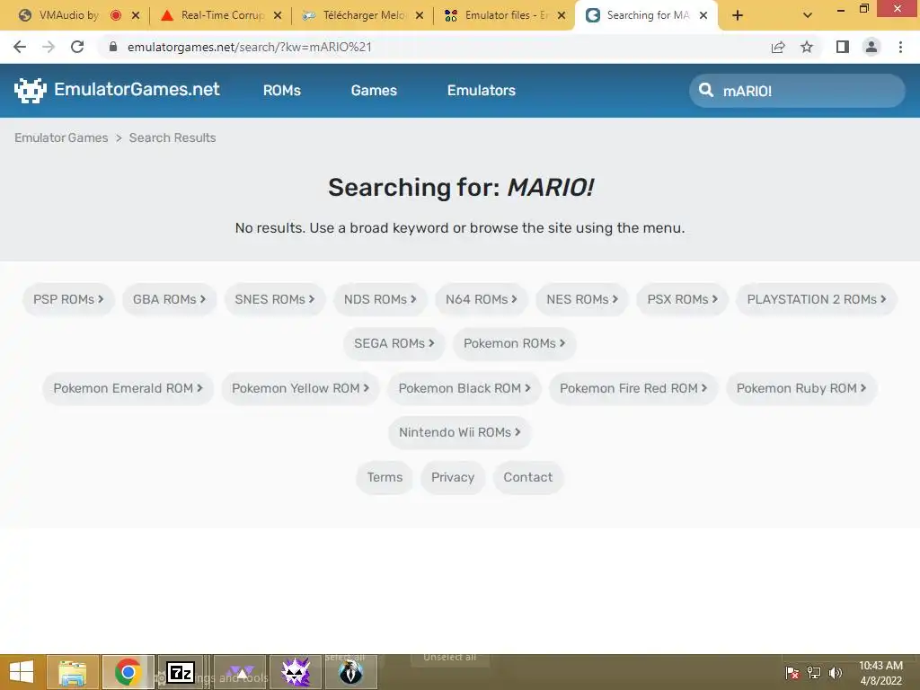
Task: Open SEGA ROMs category
Action: pyautogui.click(x=394, y=343)
